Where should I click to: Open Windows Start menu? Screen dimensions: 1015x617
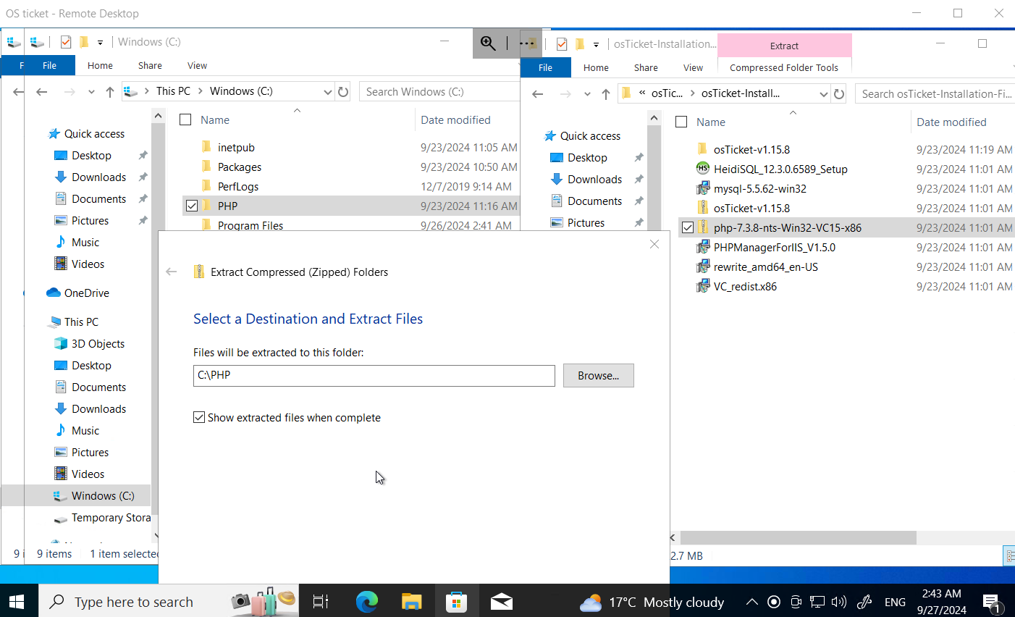(x=17, y=601)
